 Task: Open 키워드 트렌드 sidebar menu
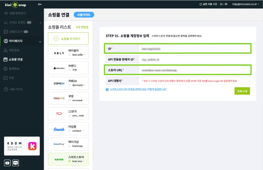(18, 22)
